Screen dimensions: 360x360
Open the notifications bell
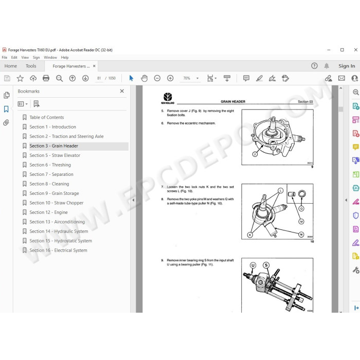(x=327, y=66)
